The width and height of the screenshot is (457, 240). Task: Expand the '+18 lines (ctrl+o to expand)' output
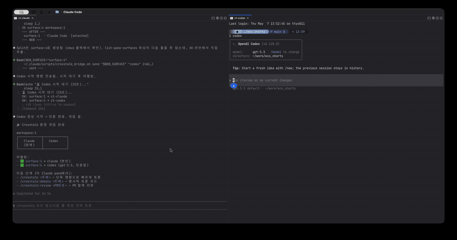(x=49, y=105)
